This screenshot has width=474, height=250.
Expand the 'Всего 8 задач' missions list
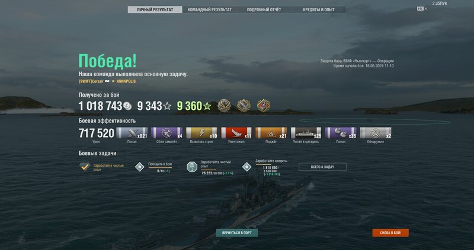[x=322, y=167]
